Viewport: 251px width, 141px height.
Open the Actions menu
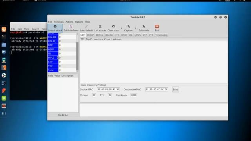(x=69, y=22)
